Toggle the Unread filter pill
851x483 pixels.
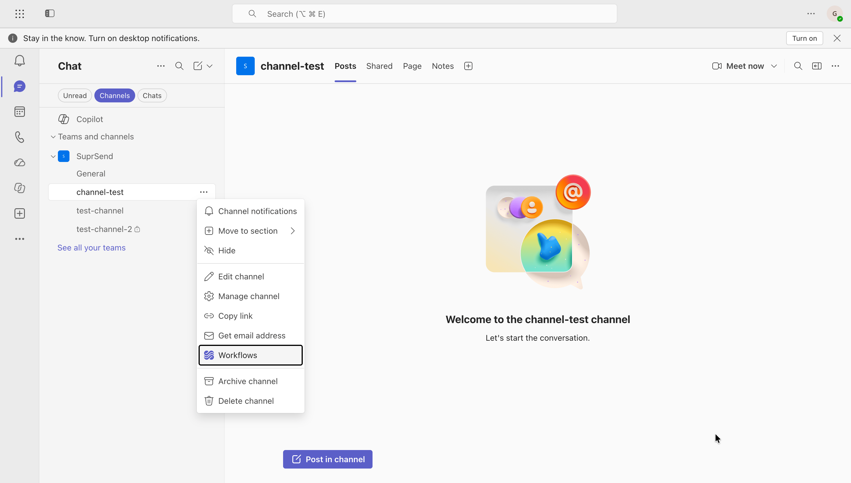[75, 95]
